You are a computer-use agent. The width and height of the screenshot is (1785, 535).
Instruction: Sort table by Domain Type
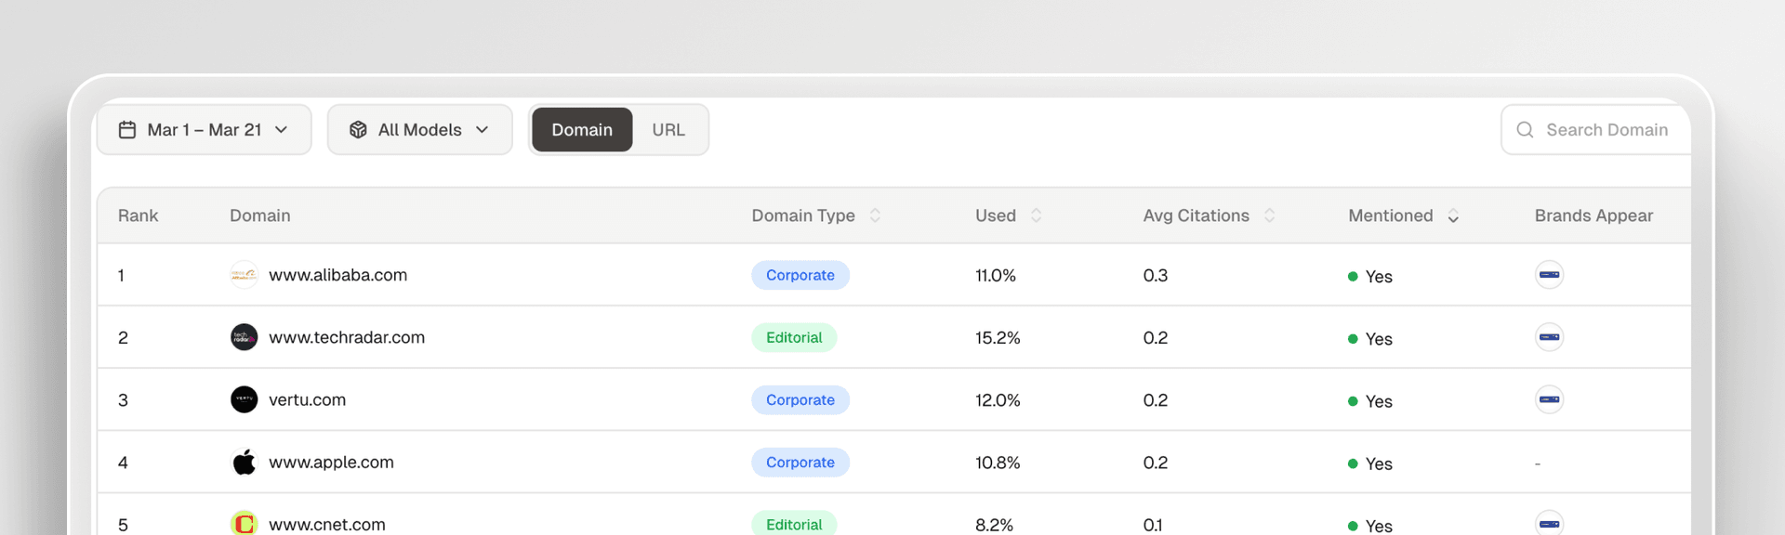point(874,215)
